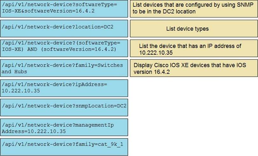The image size is (258, 156).
Task: Click the yellow box mentioning DC2 location
Action: (194, 9)
